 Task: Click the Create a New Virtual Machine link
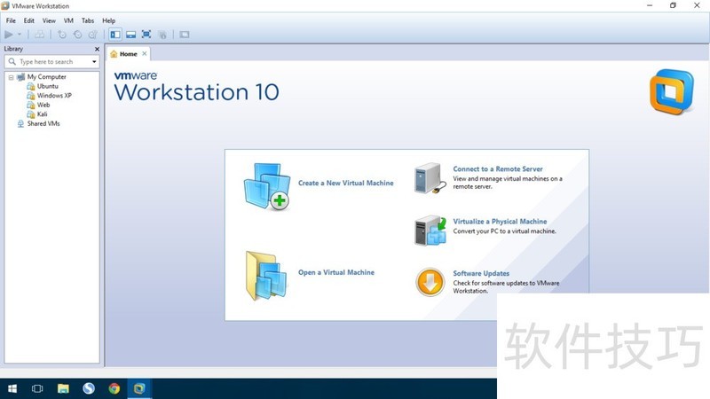coord(345,184)
